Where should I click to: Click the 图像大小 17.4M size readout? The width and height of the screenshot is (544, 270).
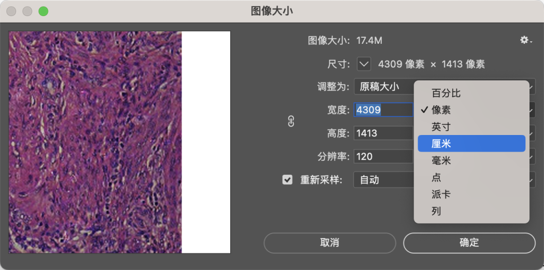point(345,41)
